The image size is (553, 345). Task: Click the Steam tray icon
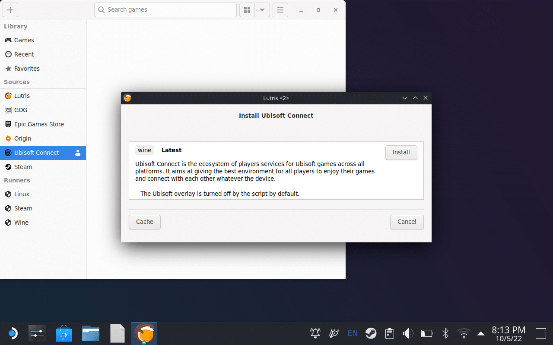click(371, 333)
